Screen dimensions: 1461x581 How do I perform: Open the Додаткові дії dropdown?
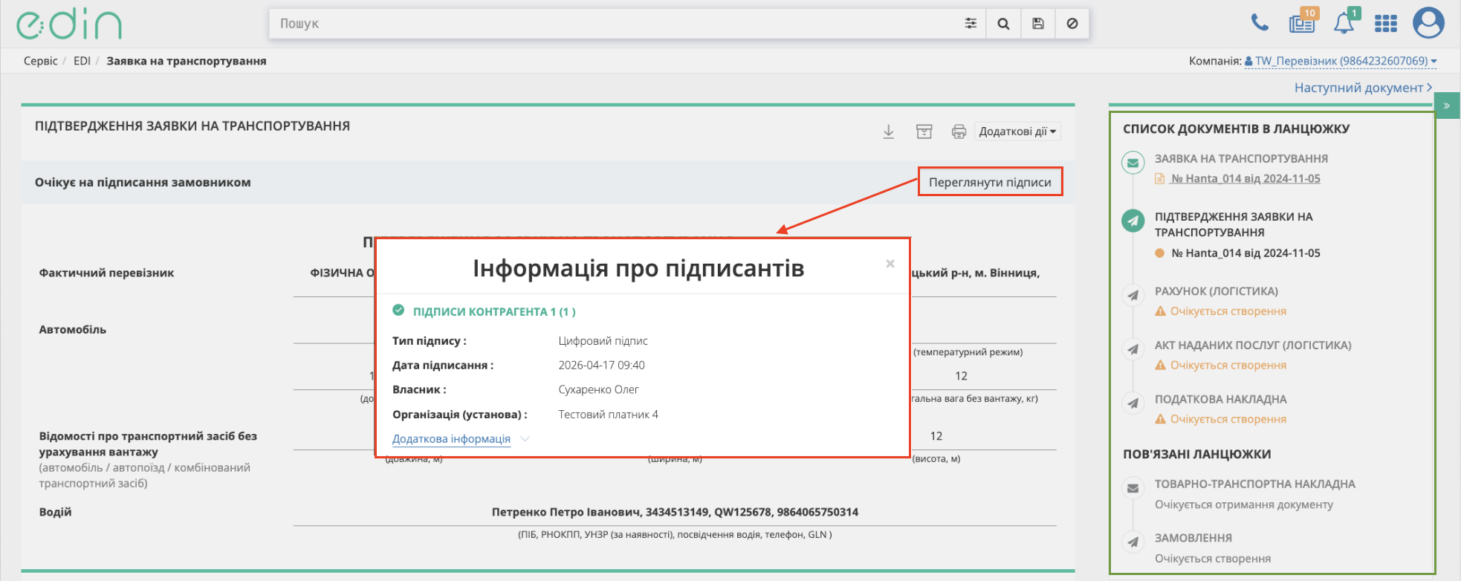pos(1017,132)
